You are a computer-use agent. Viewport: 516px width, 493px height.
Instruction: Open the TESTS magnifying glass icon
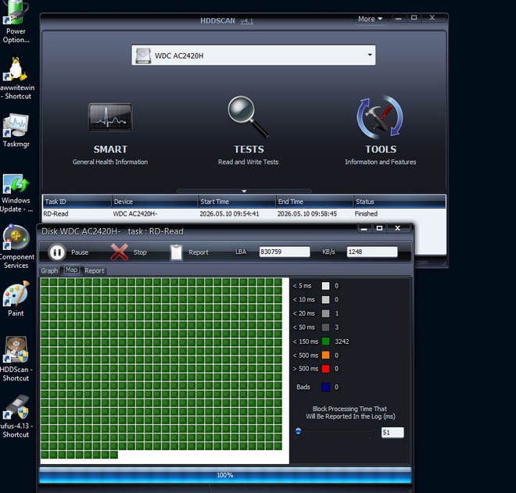pos(248,116)
